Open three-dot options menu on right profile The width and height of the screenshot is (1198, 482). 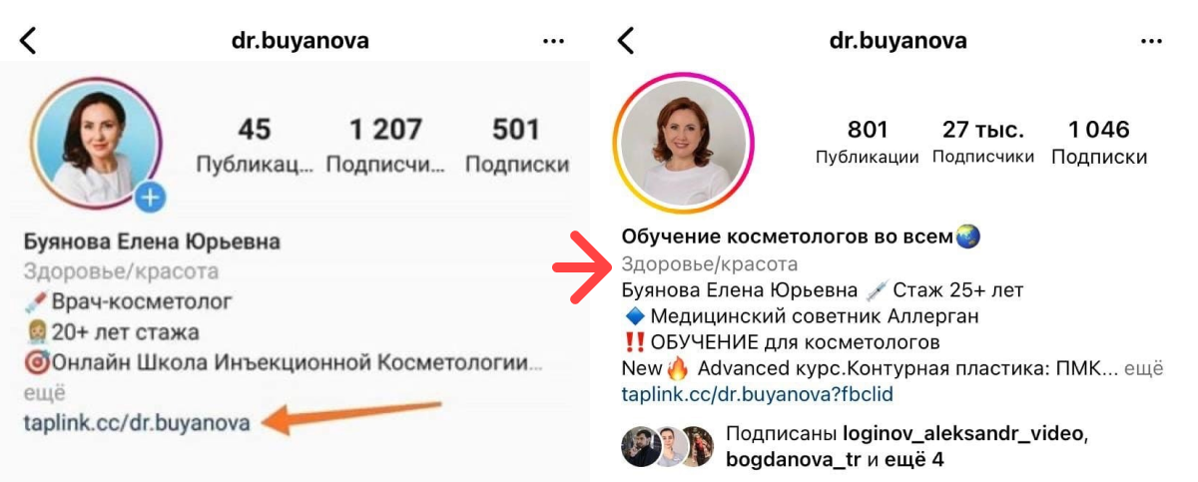tap(1153, 41)
